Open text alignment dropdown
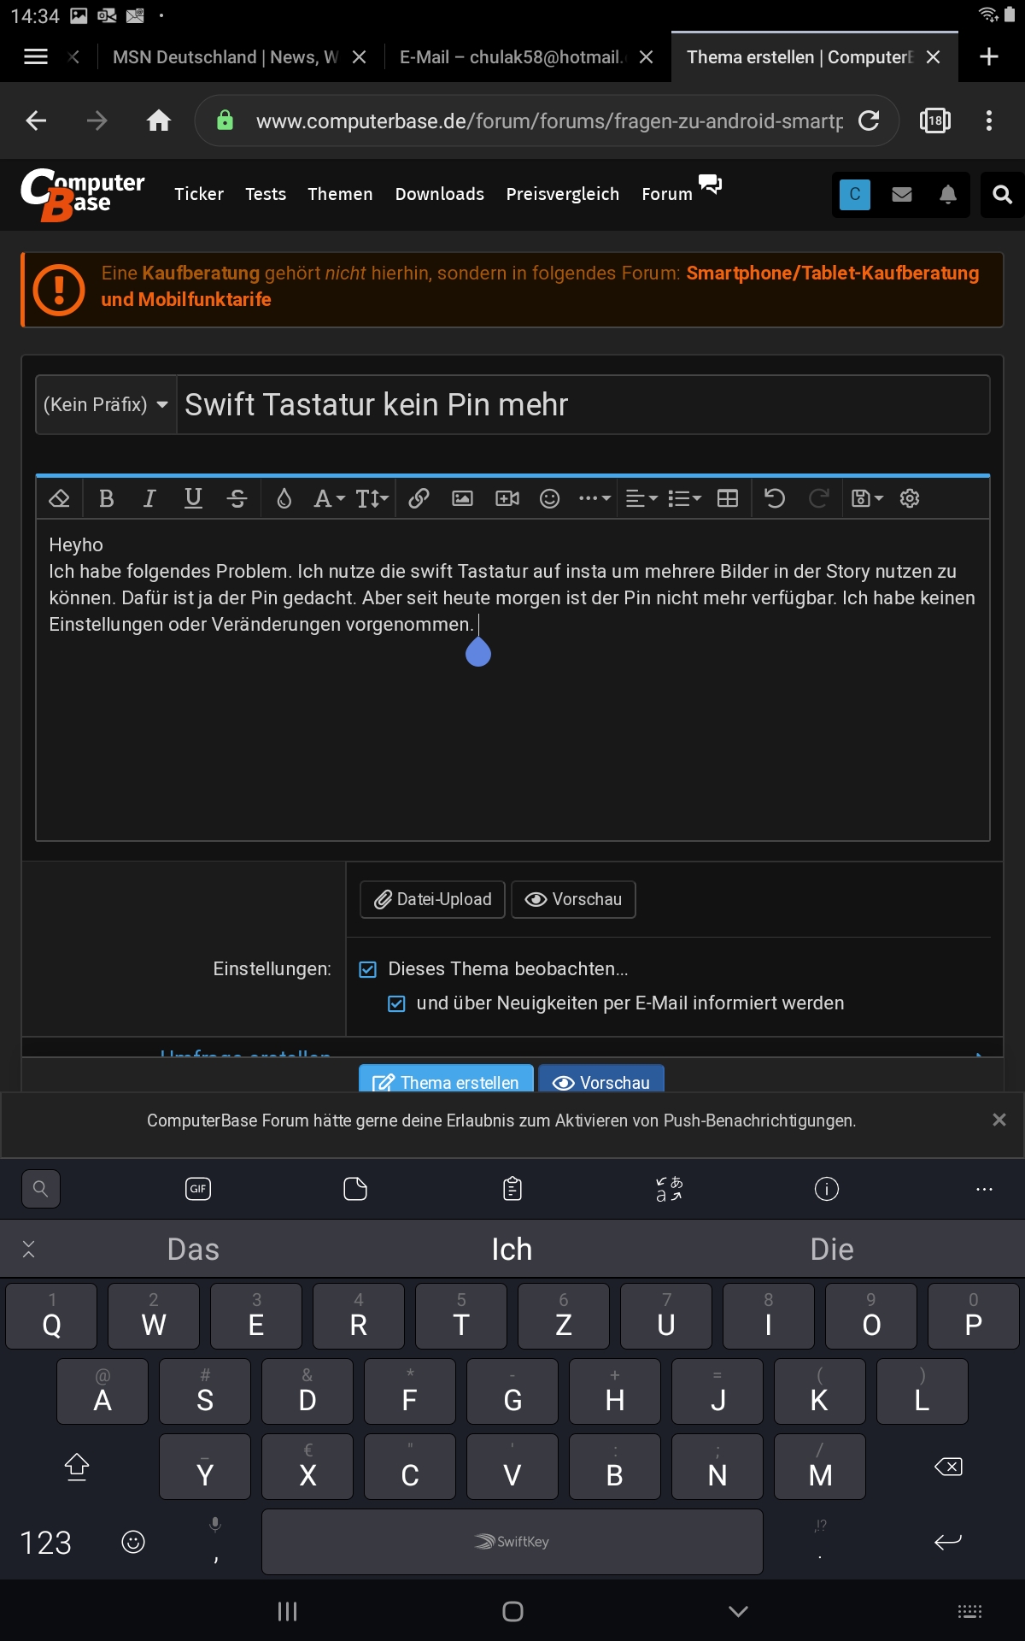 click(641, 498)
